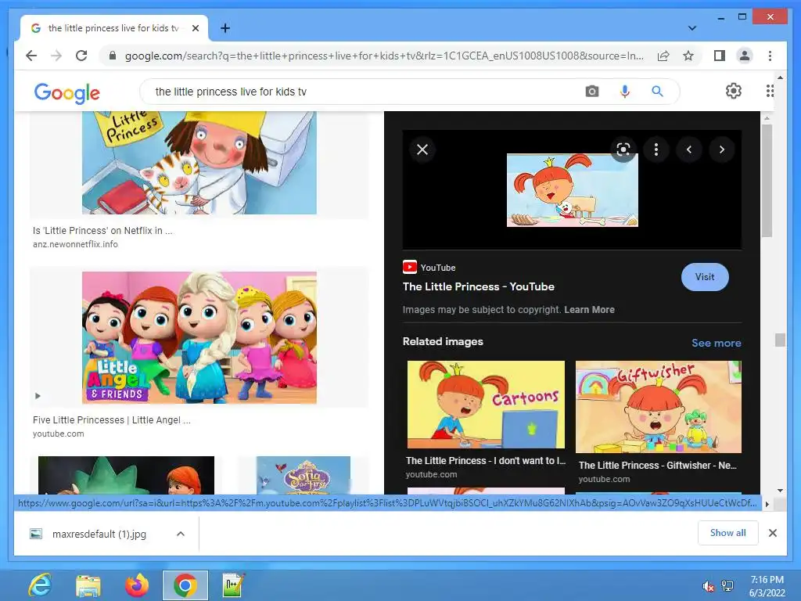Open a new tab with the plus button

click(x=224, y=28)
